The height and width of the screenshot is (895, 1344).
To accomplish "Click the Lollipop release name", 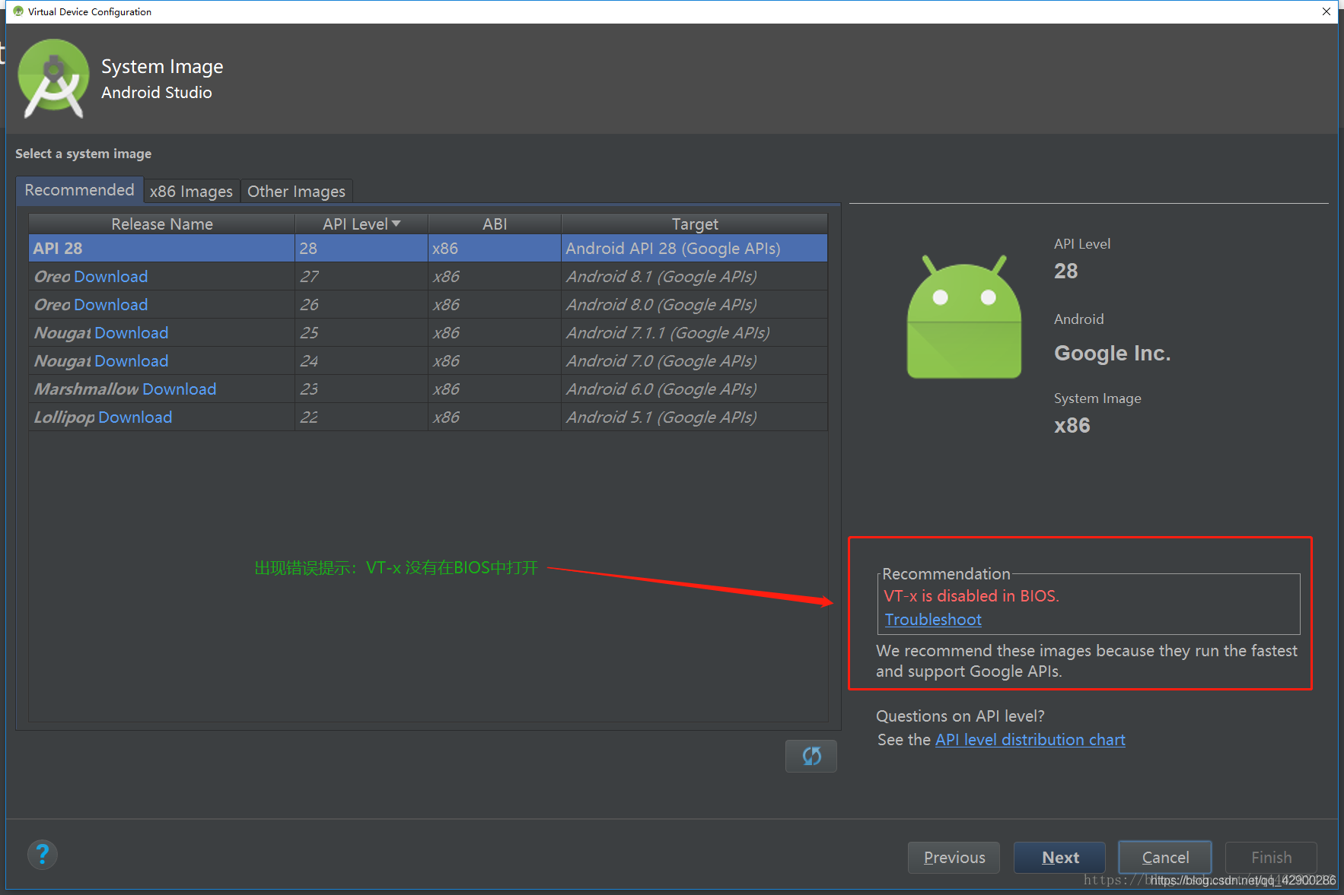I will click(x=65, y=417).
